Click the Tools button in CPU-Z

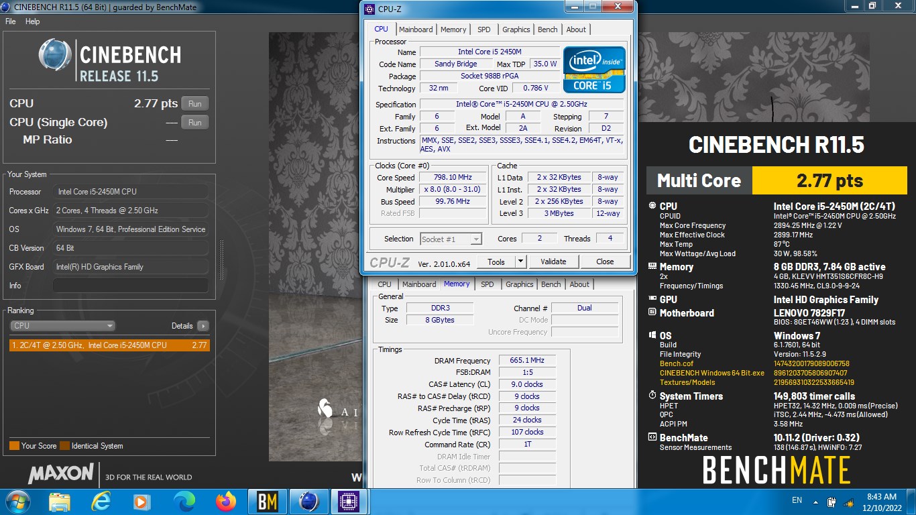click(x=496, y=262)
